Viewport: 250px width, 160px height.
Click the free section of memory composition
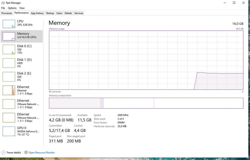pyautogui.click(x=198, y=103)
